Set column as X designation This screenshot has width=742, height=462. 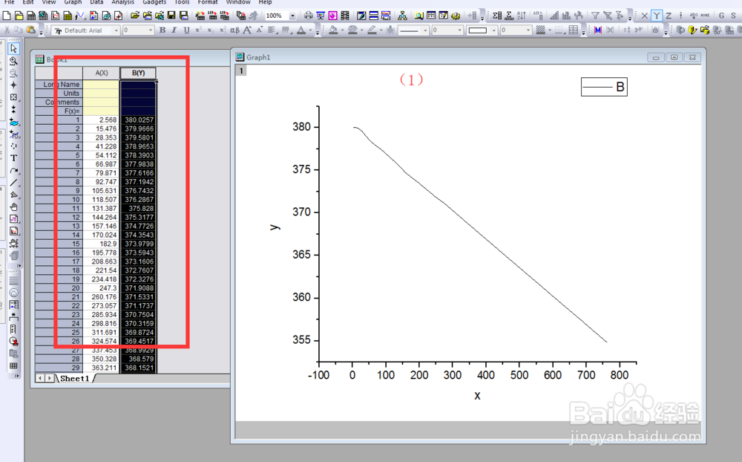644,16
